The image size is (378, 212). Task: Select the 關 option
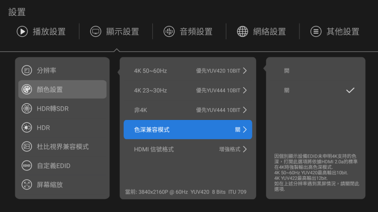[x=316, y=91]
